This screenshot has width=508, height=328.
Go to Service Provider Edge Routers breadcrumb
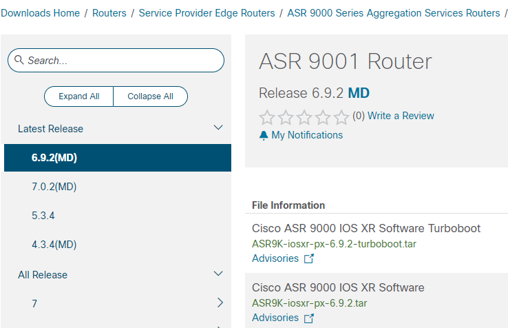pos(207,13)
